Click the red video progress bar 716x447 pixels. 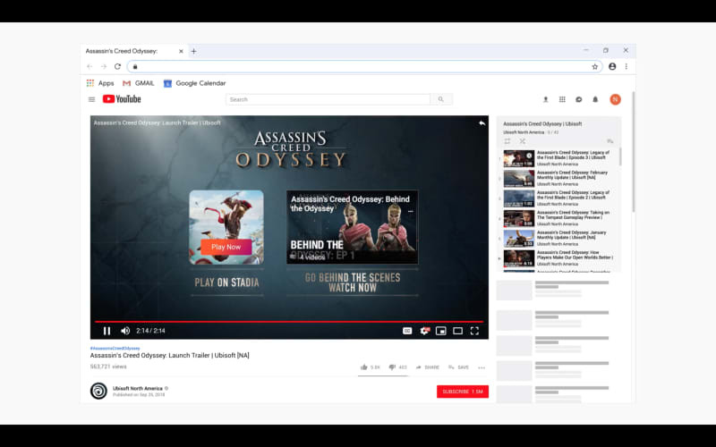tap(288, 322)
